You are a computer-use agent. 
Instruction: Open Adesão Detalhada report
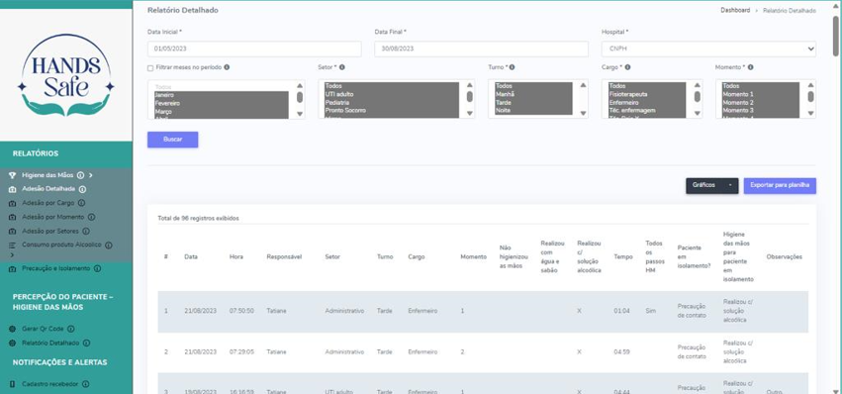(x=48, y=189)
